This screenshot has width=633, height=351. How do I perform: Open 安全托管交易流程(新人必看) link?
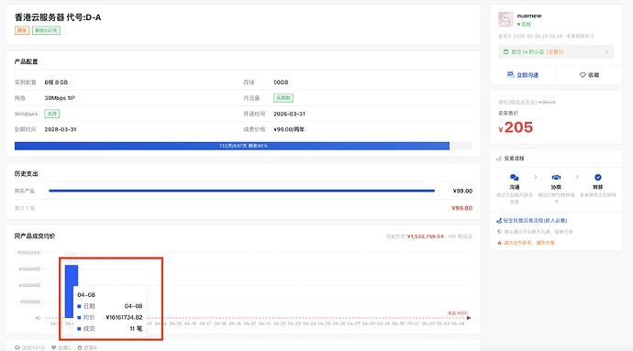pyautogui.click(x=535, y=221)
